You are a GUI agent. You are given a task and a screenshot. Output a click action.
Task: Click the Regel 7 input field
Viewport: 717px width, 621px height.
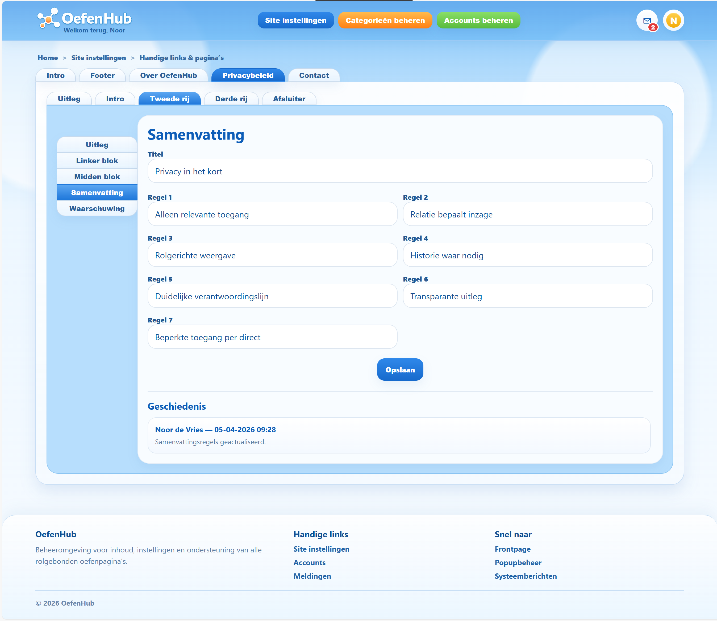click(273, 337)
